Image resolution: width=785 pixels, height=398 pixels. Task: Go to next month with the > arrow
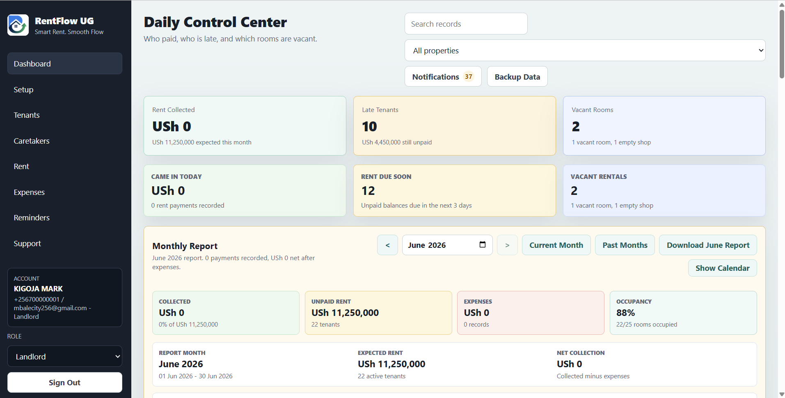[507, 245]
